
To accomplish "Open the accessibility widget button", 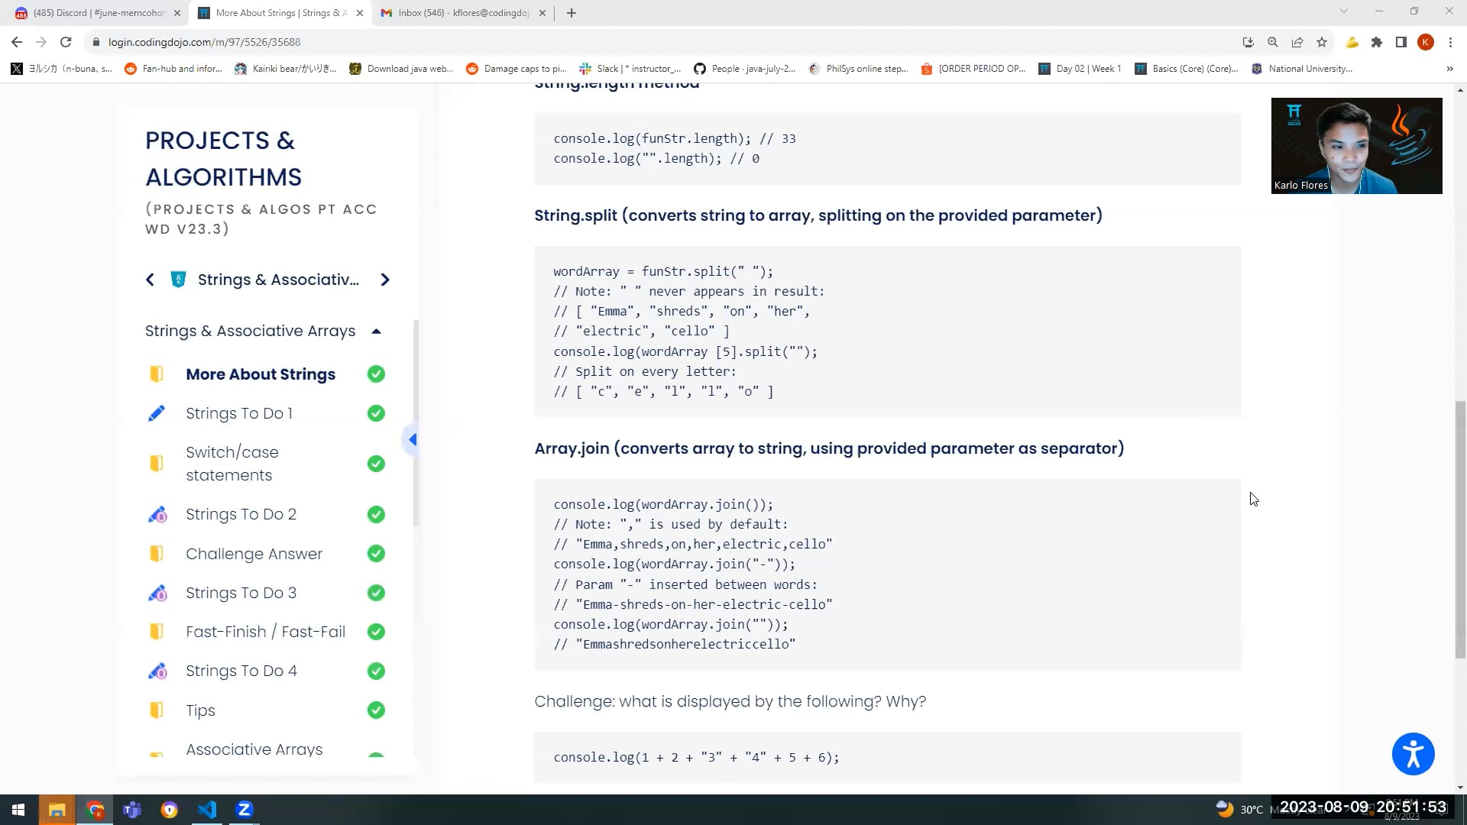I will pyautogui.click(x=1413, y=754).
